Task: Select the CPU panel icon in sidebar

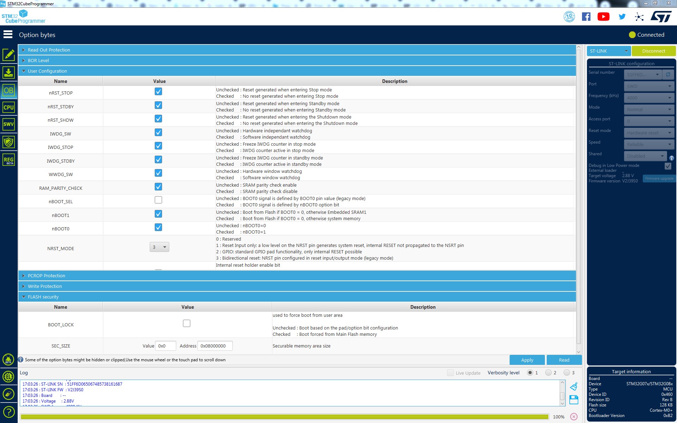Action: (8, 107)
